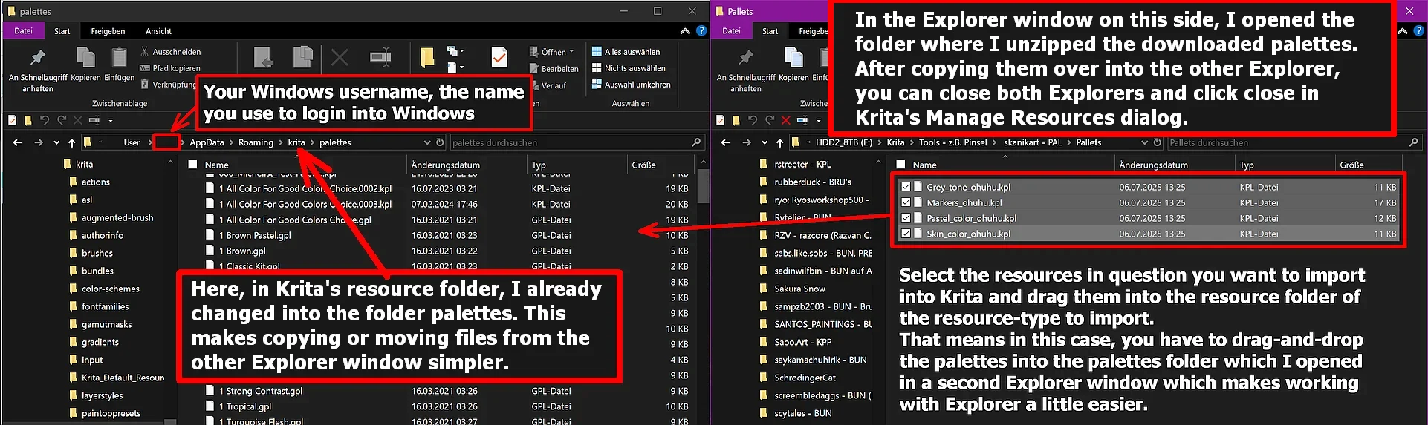Switch to Start tab in Pallets window
This screenshot has width=1428, height=425.
(x=770, y=31)
